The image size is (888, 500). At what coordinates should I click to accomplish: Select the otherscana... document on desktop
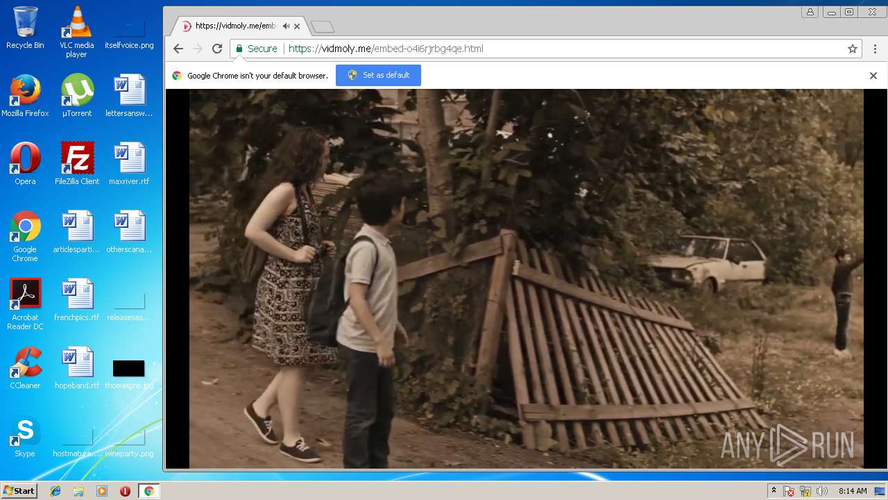(x=129, y=232)
